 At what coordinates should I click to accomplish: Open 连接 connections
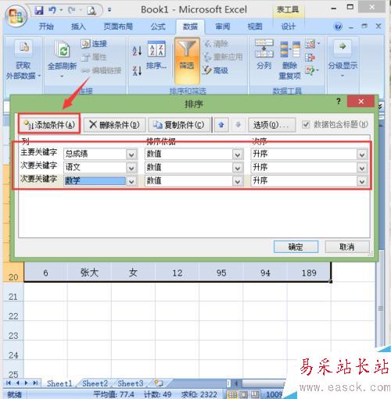[94, 44]
